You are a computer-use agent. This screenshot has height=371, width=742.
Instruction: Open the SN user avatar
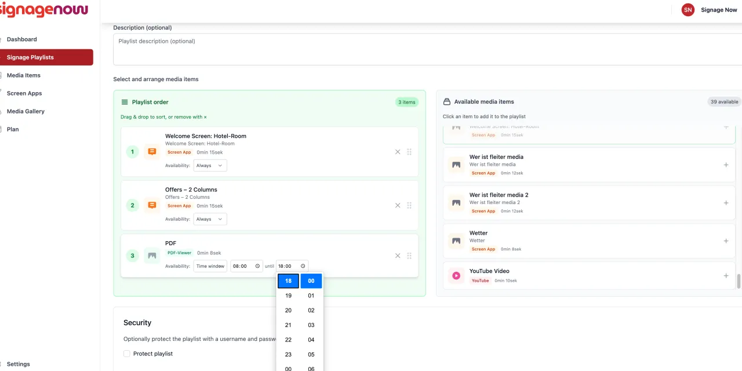pyautogui.click(x=688, y=10)
